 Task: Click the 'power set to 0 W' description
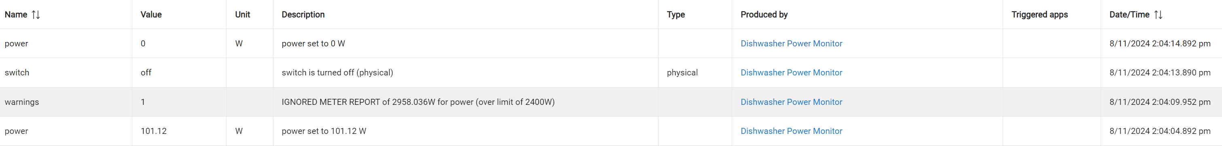pos(313,44)
